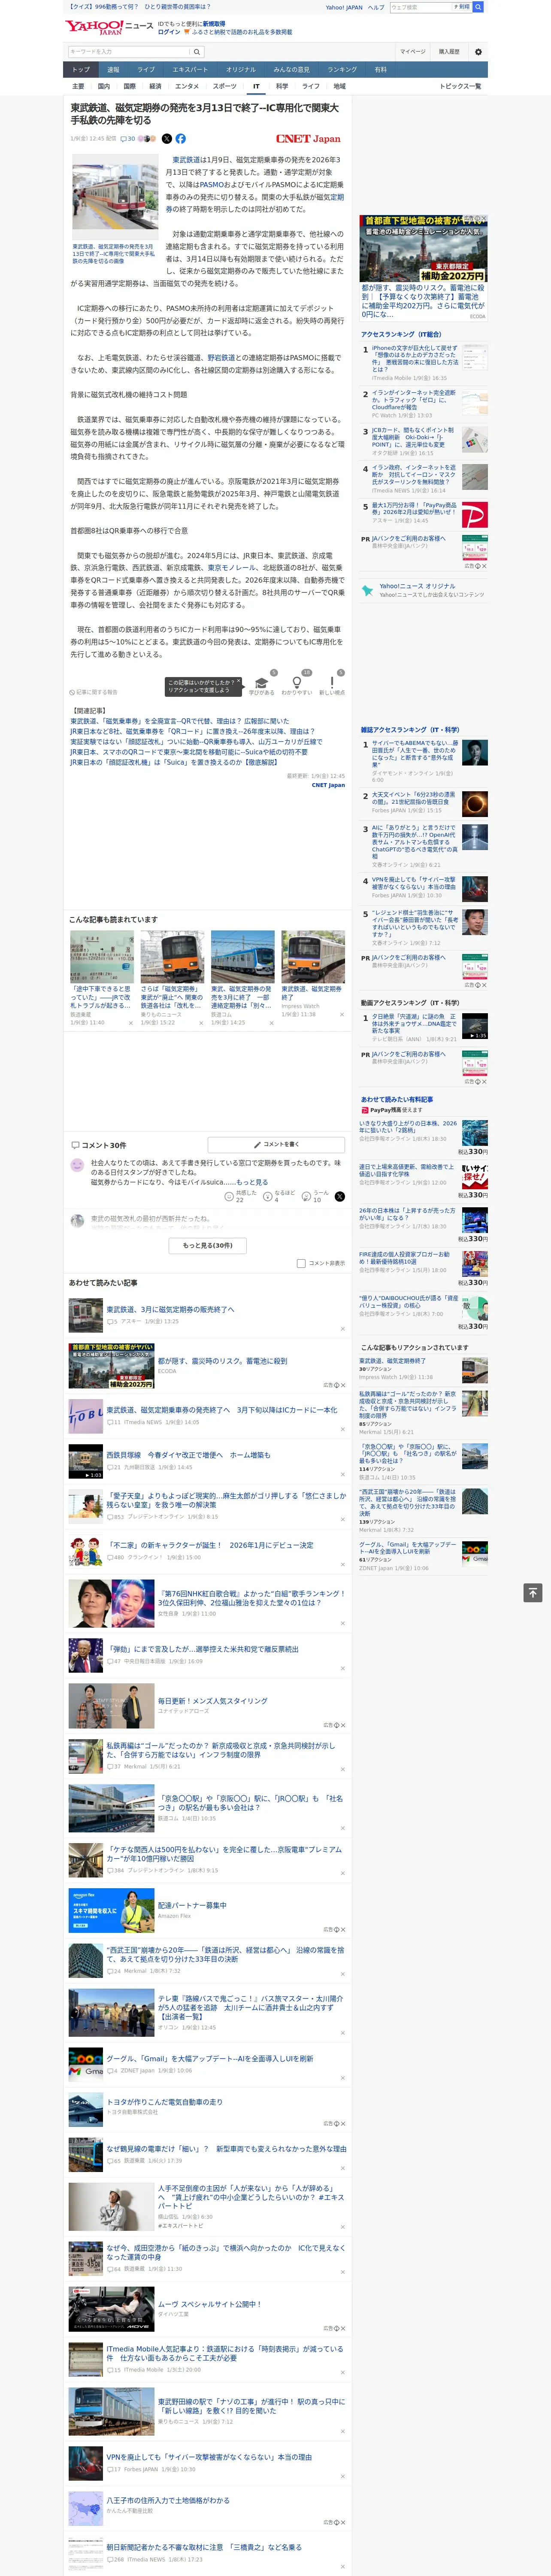Toggle the コメント非表示 checkbox

[301, 1263]
